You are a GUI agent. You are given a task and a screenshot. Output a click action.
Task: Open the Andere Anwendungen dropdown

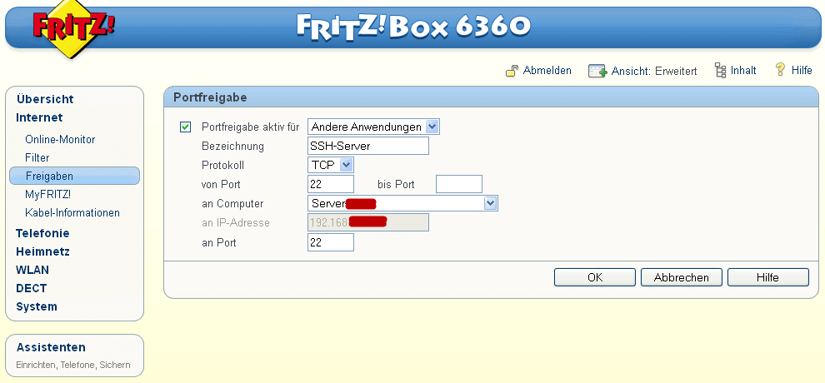tap(373, 127)
